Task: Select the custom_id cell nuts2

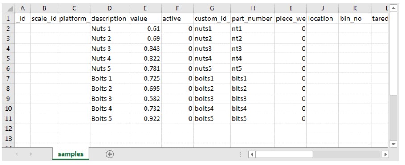Action: [x=212, y=39]
